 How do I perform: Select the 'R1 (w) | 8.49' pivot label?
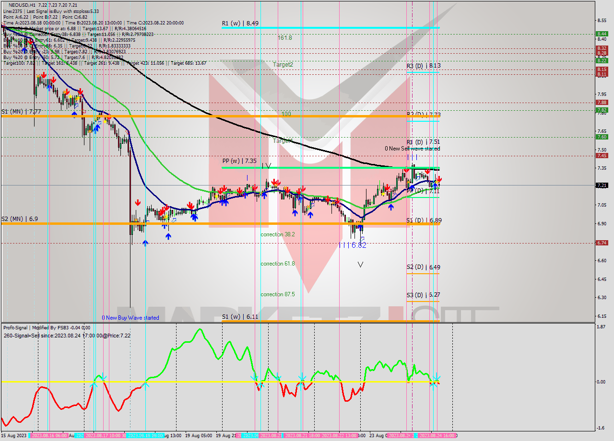(x=240, y=23)
